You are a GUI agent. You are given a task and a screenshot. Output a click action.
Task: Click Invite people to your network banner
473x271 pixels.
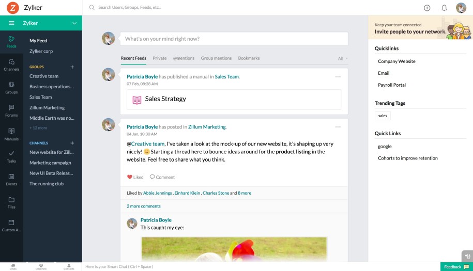420,28
